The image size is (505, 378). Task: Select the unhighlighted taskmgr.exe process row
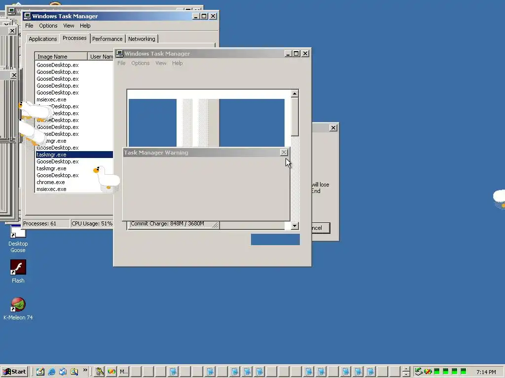[74, 168]
